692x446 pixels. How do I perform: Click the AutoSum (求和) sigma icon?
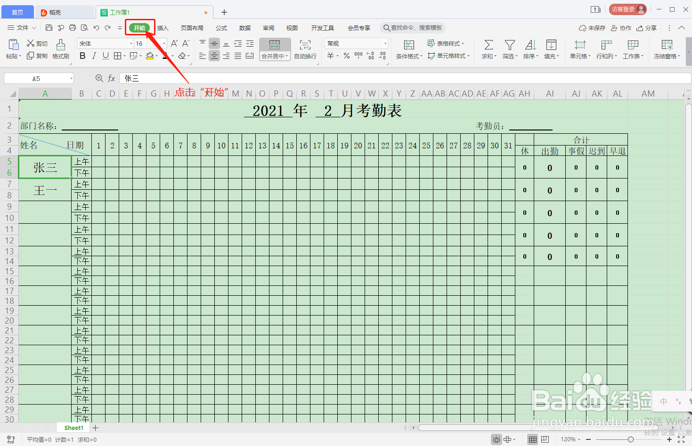point(488,45)
